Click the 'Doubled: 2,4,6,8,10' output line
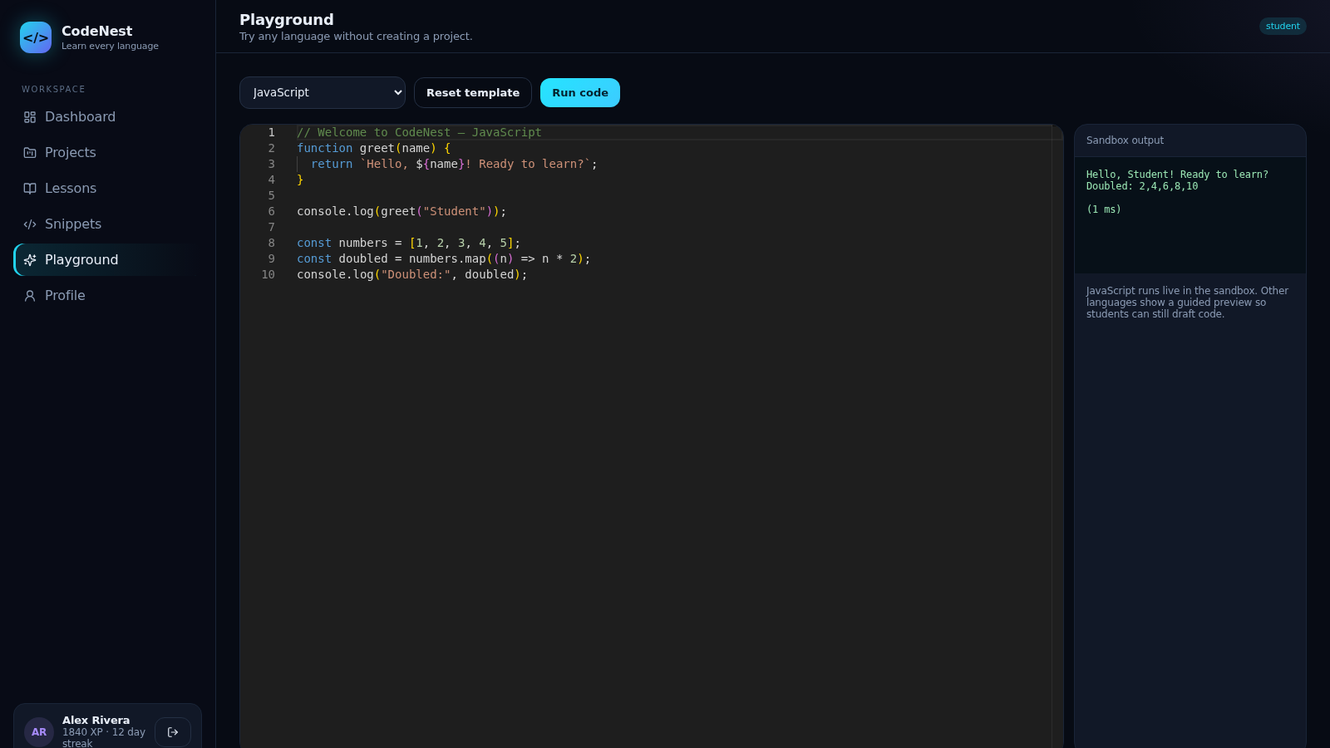 pos(1142,186)
